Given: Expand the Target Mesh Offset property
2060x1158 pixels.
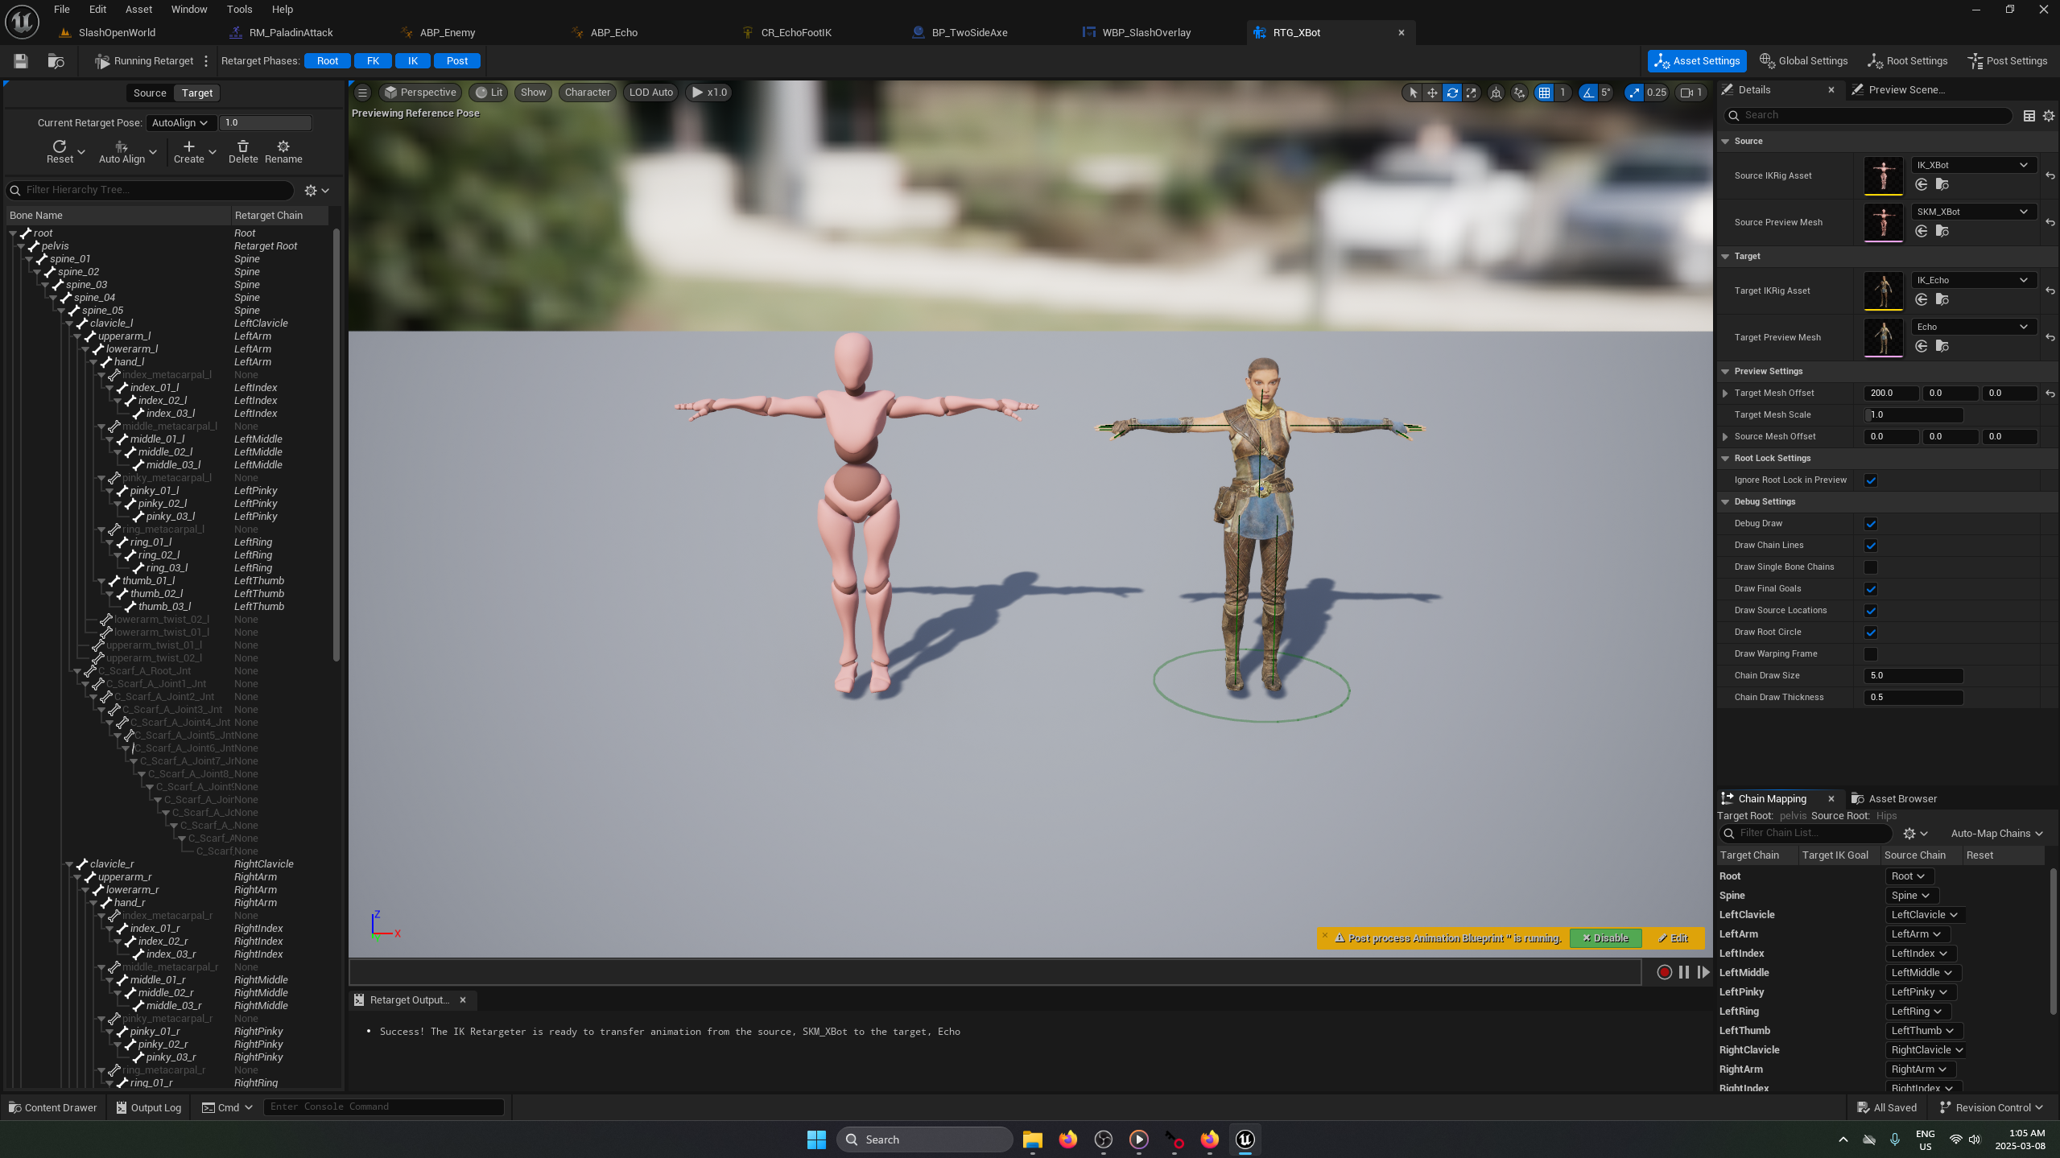Looking at the screenshot, I should [1725, 394].
